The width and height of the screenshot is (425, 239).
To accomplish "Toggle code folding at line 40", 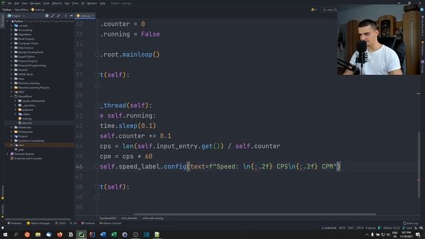I will [97, 106].
